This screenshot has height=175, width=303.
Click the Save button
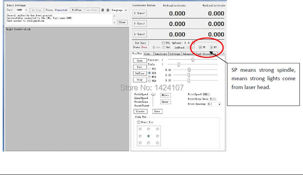coord(157,111)
